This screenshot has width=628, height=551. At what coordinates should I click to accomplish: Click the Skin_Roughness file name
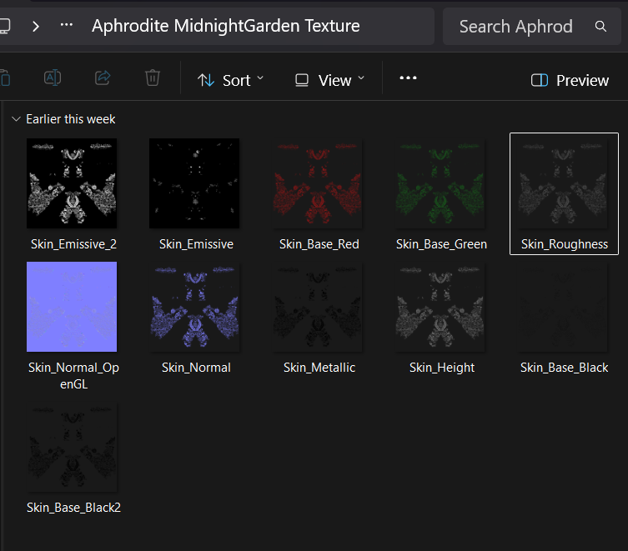click(565, 244)
